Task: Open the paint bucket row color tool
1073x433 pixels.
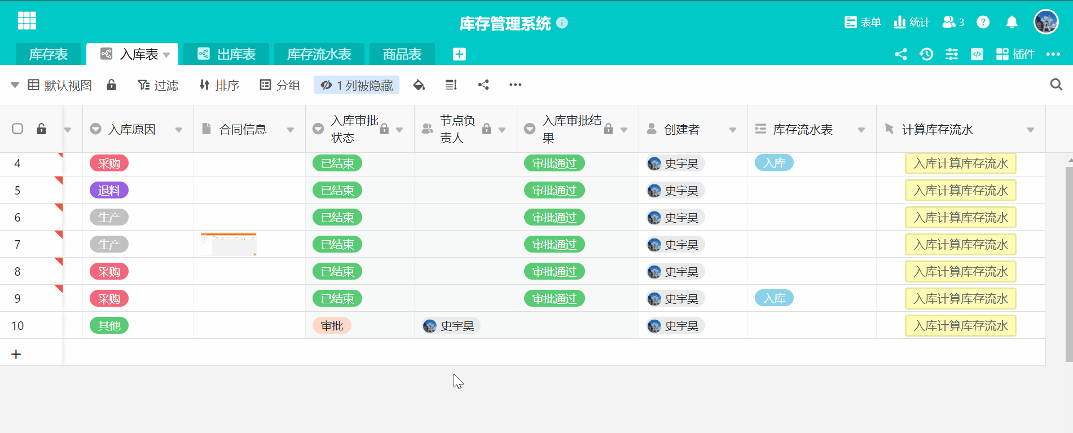Action: point(419,85)
